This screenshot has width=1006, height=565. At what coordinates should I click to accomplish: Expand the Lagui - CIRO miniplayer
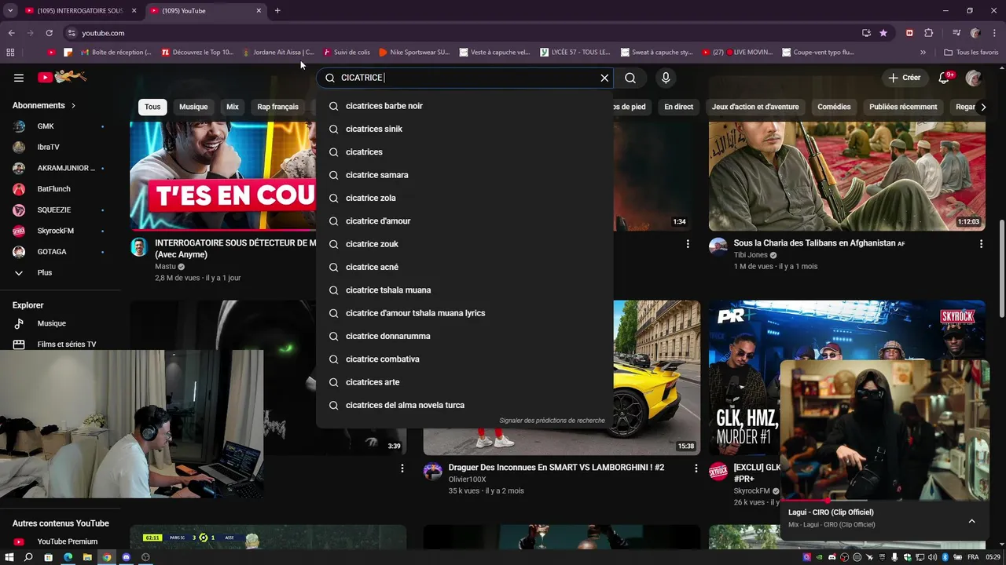coord(971,521)
